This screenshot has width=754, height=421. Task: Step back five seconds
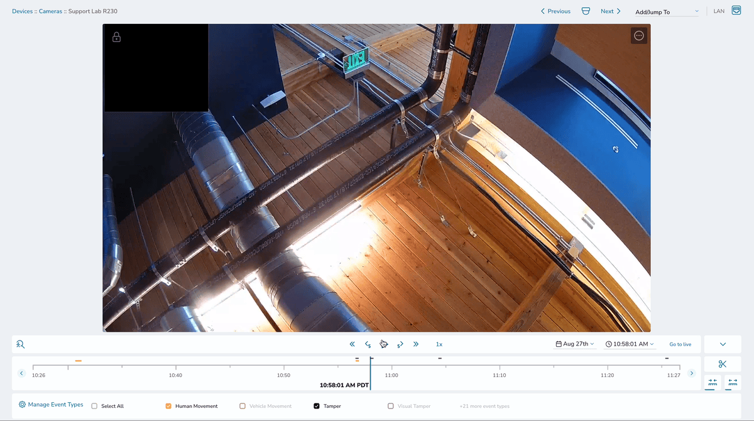pyautogui.click(x=368, y=344)
